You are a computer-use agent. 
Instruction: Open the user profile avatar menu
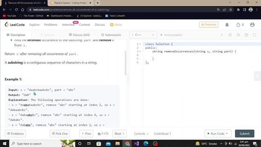click(x=252, y=25)
